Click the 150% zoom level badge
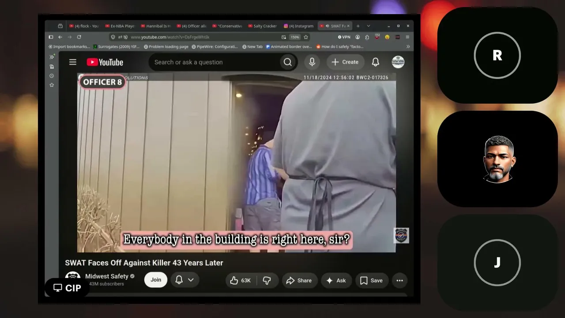This screenshot has height=318, width=565. pos(295,37)
